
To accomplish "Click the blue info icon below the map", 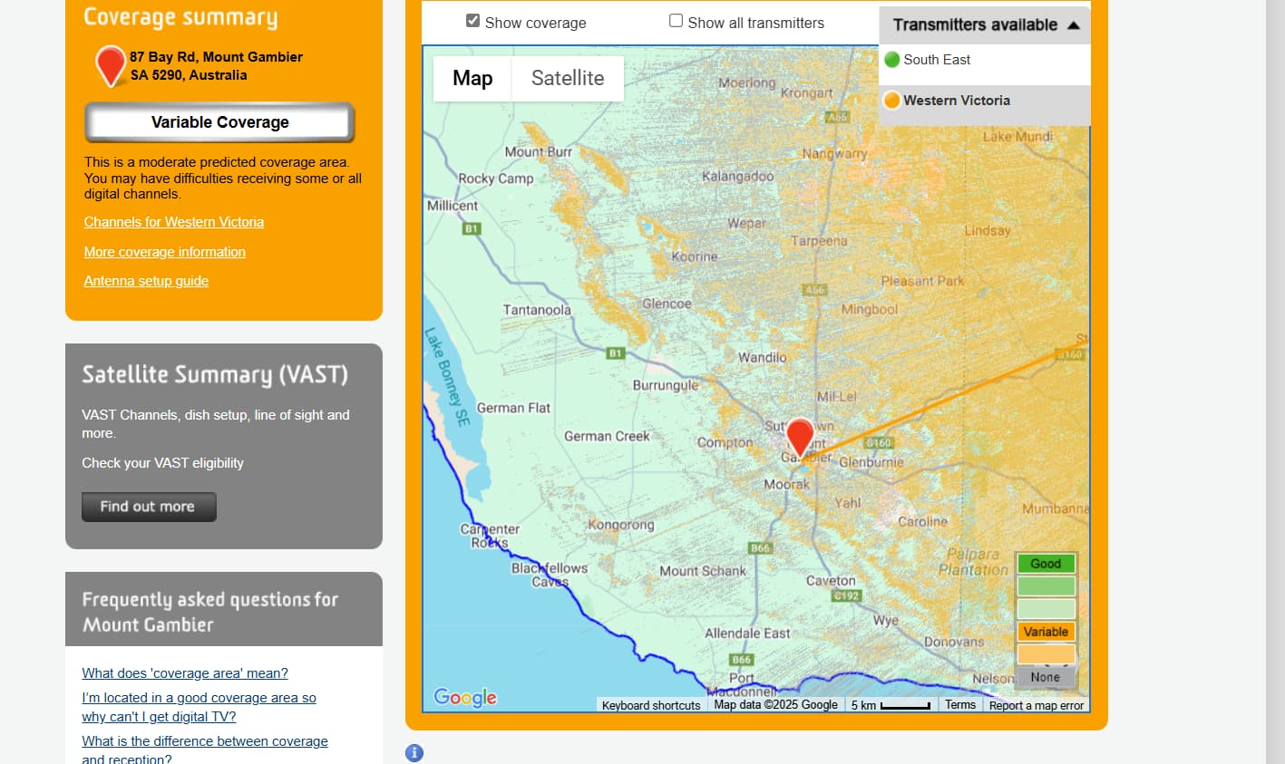I will (414, 752).
